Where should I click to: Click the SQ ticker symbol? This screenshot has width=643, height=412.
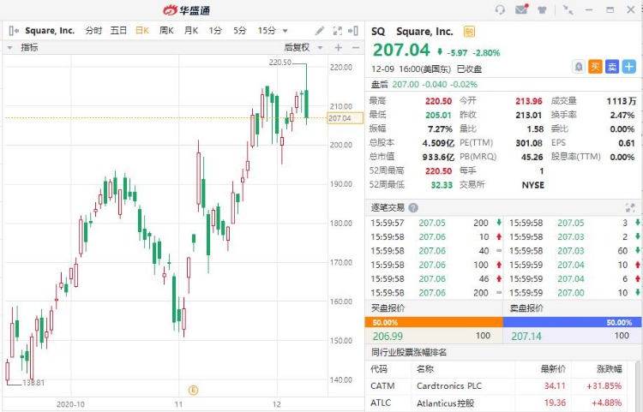point(378,32)
